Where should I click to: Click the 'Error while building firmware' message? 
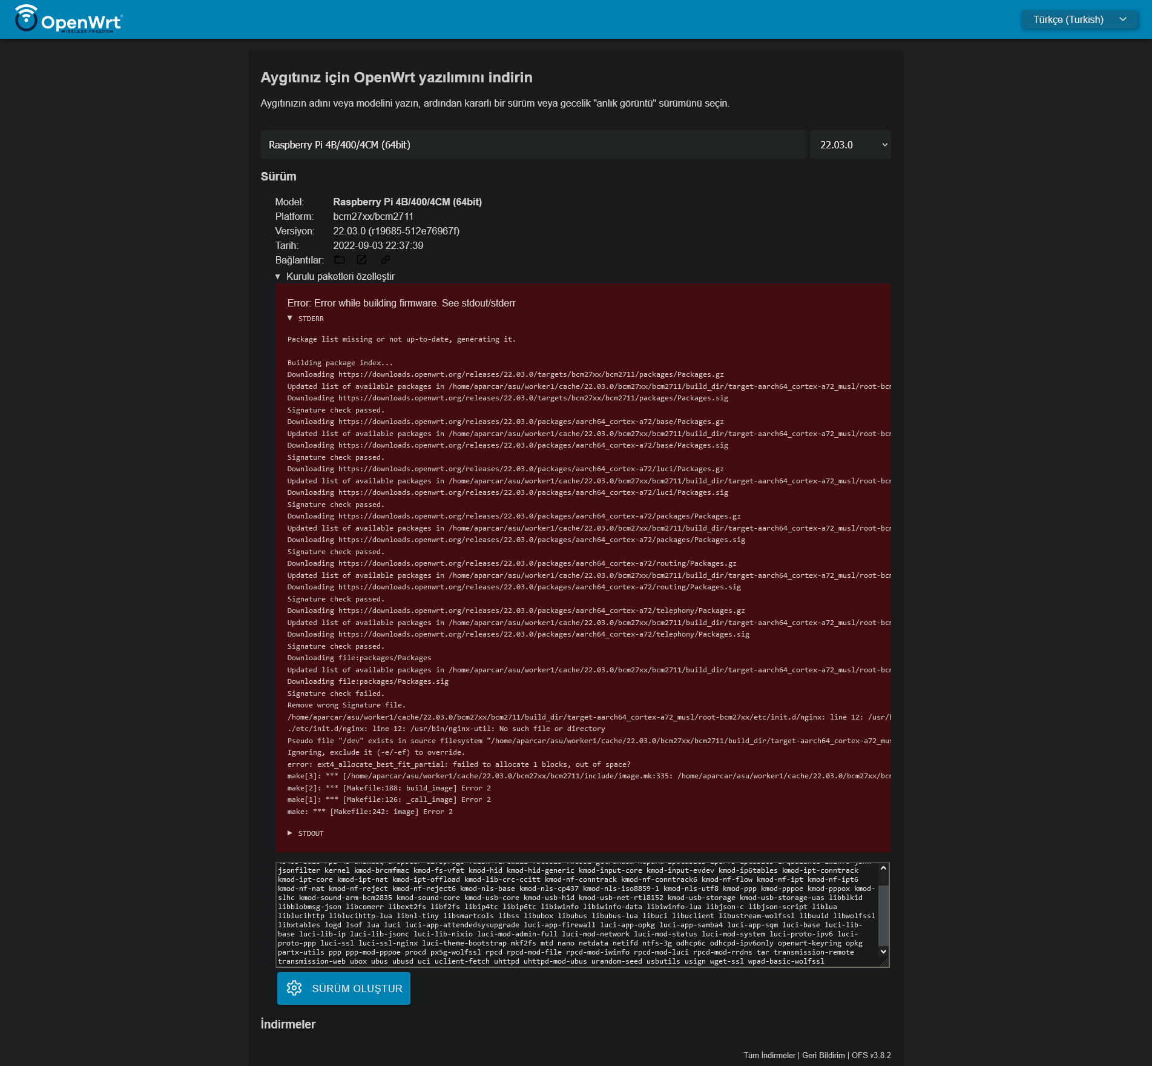(x=401, y=303)
